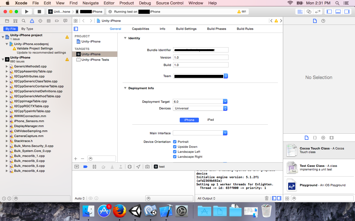Uncheck the Upside Down orientation checkbox
Viewport: 355px width, 221px height.
[x=175, y=147]
